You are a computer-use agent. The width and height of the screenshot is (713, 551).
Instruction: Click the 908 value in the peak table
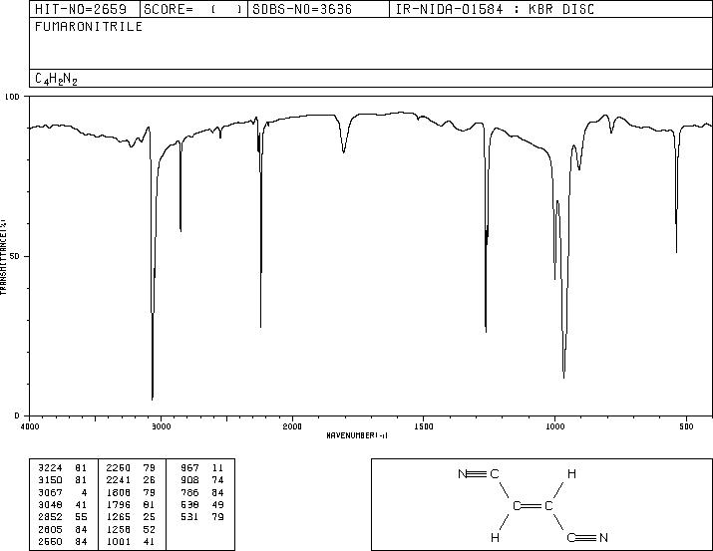click(x=189, y=479)
